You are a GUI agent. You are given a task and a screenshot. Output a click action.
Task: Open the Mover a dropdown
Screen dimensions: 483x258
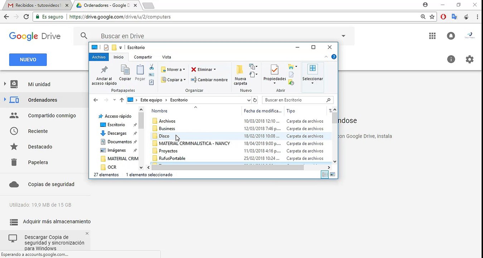pos(173,70)
